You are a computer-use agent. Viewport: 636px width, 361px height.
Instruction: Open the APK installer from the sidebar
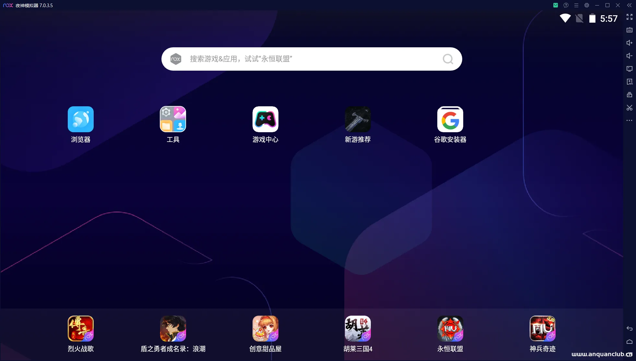pyautogui.click(x=630, y=82)
